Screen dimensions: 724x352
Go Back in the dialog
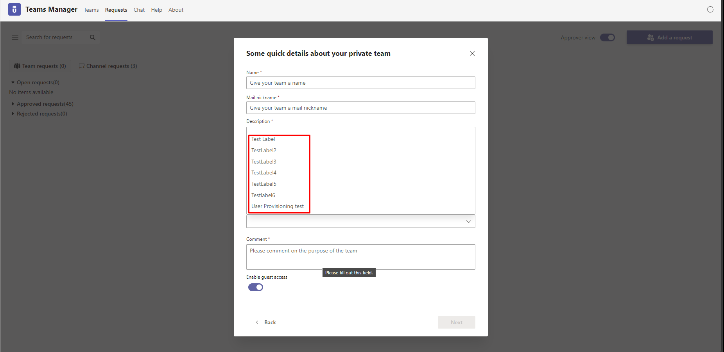266,322
